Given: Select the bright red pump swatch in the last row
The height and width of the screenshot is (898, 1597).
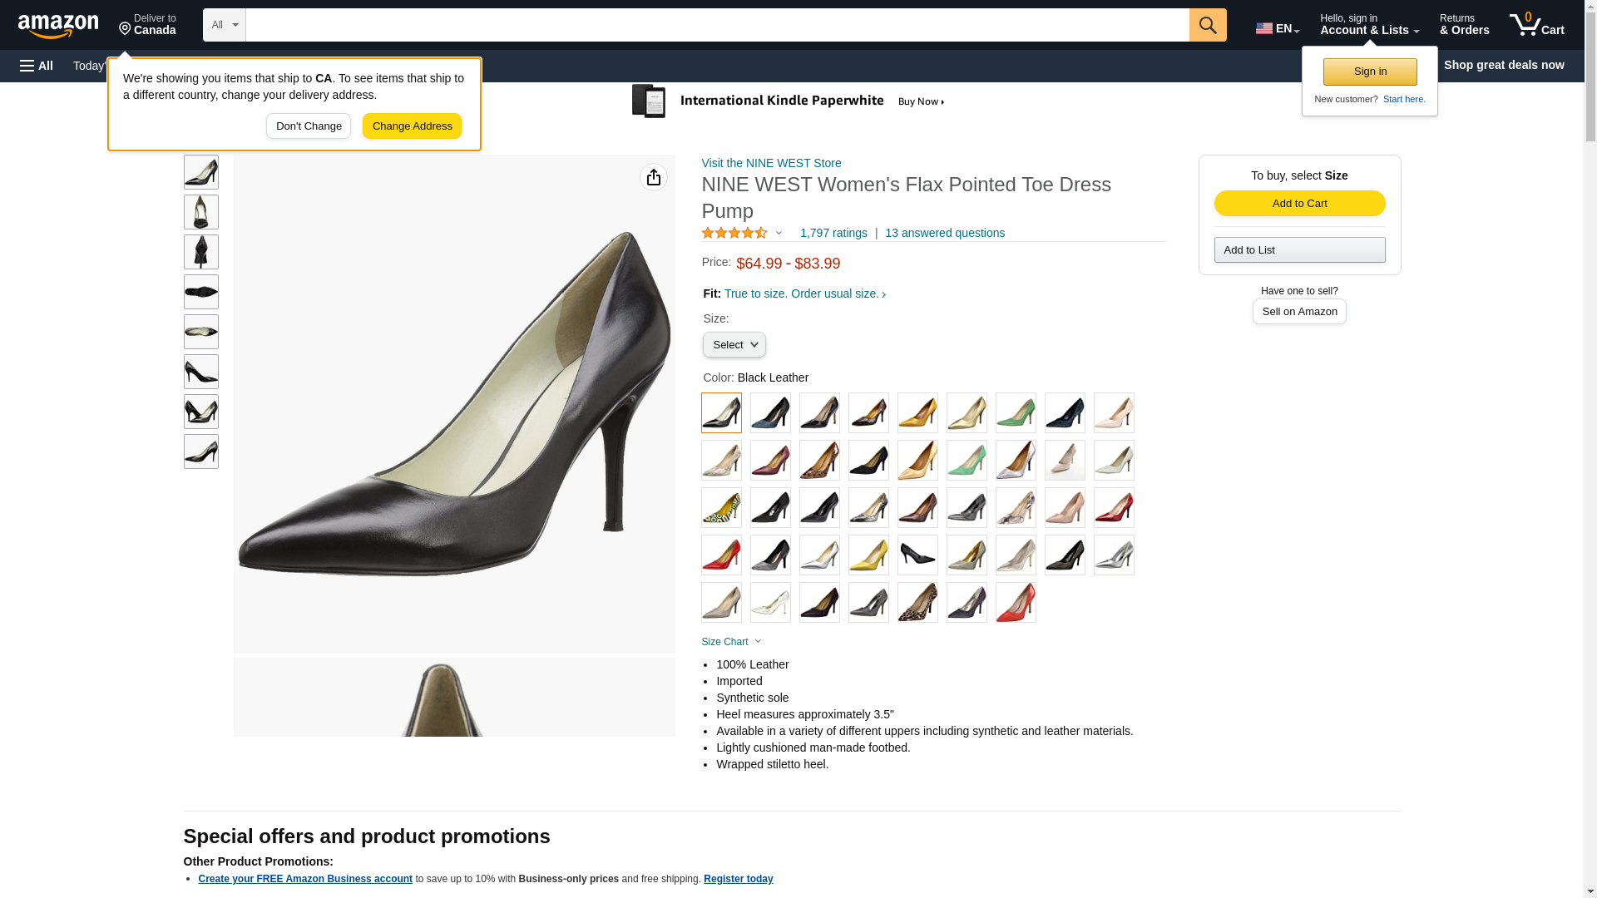Looking at the screenshot, I should click(1016, 603).
